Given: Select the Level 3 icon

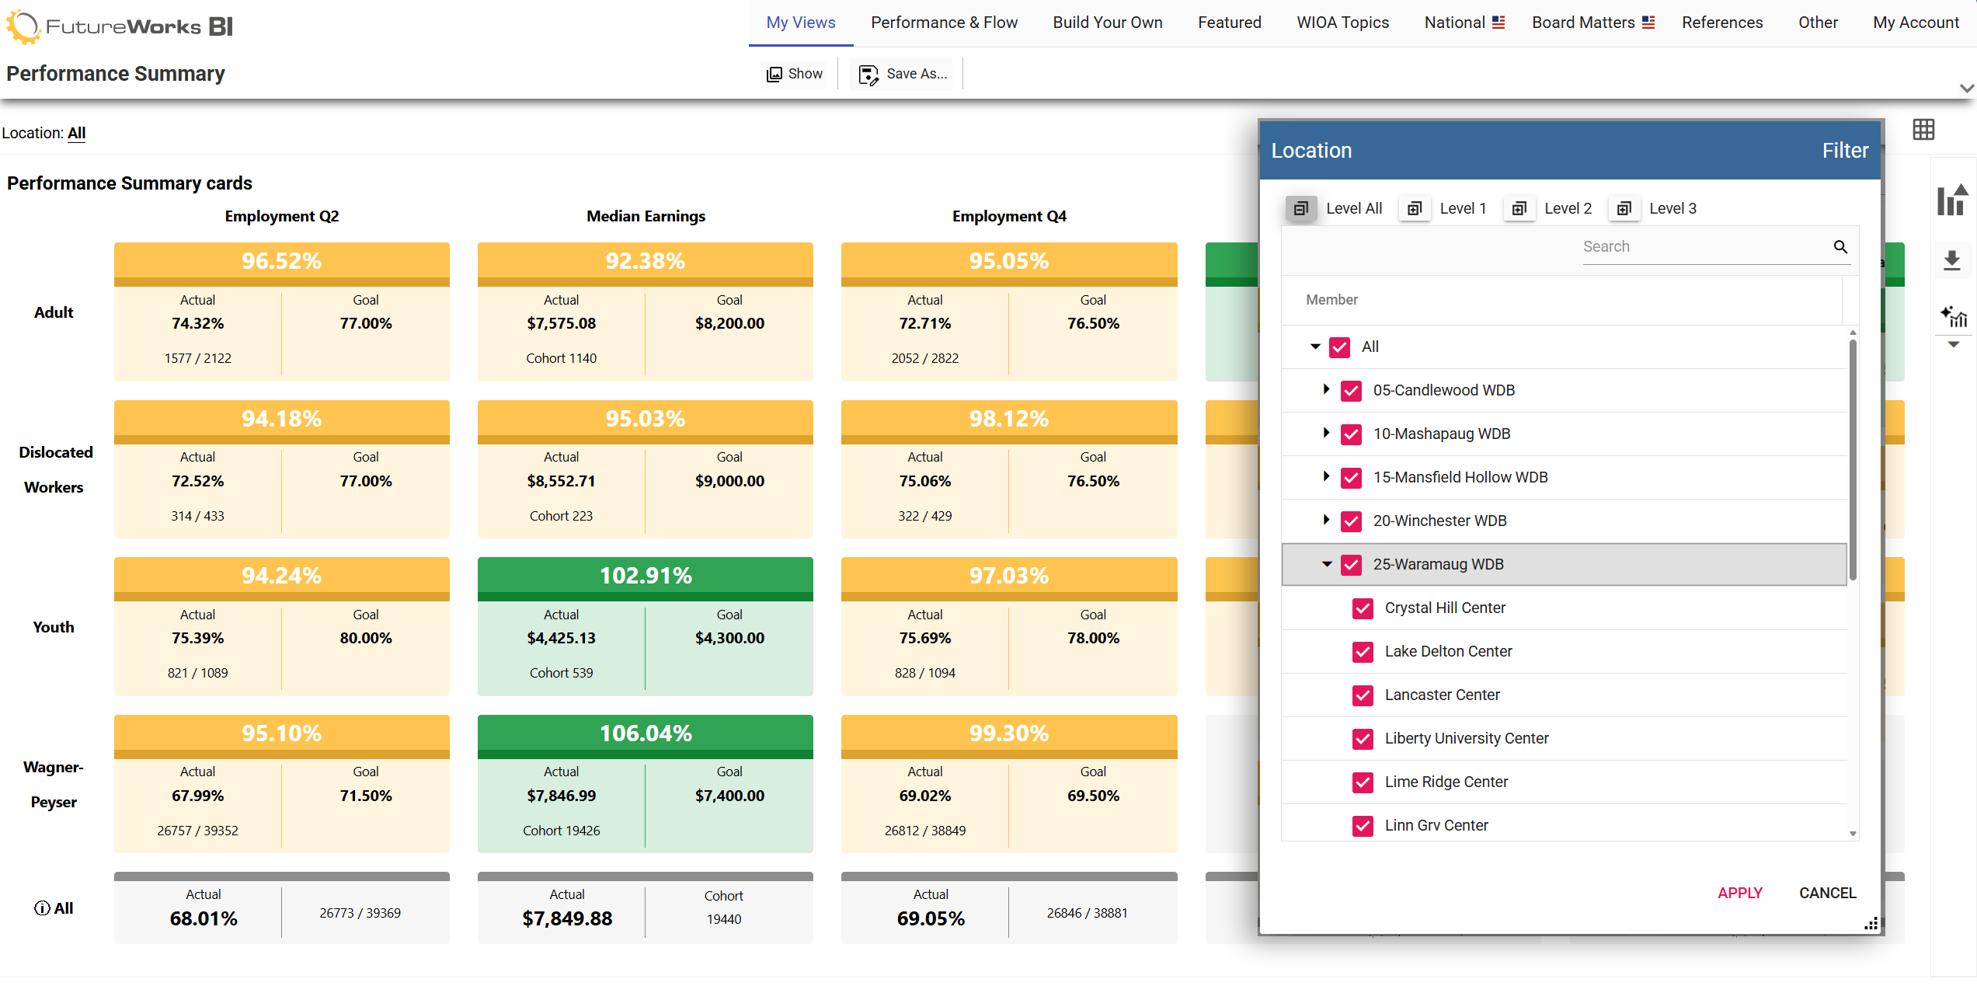Looking at the screenshot, I should coord(1624,208).
